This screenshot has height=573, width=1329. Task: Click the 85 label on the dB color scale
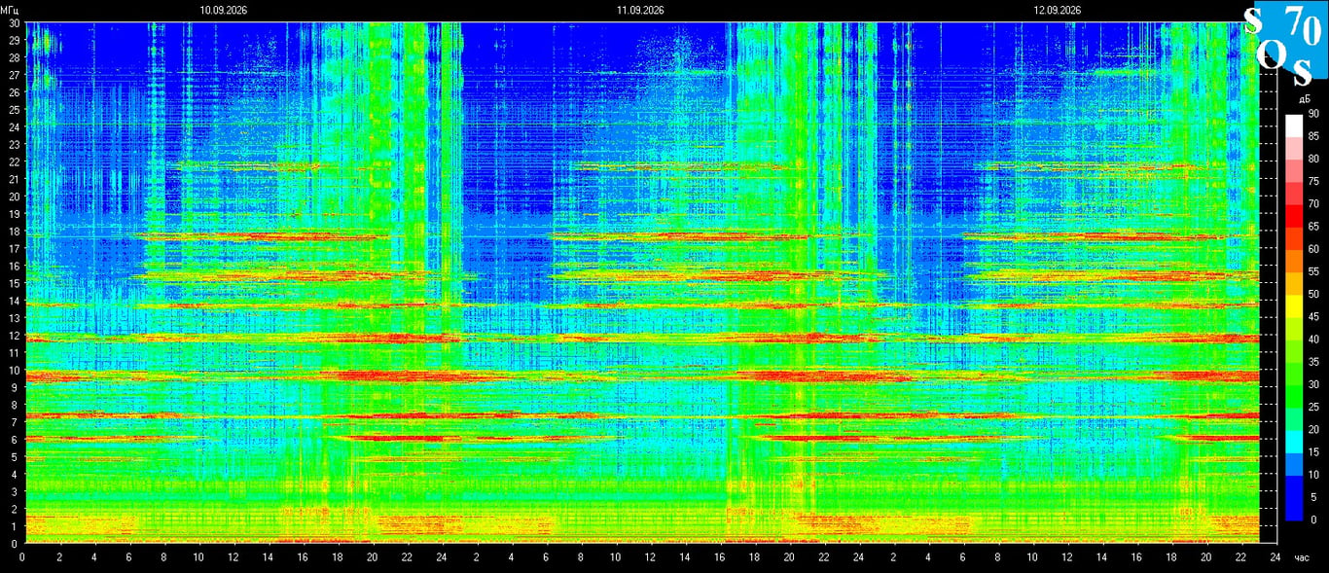[x=1313, y=136]
